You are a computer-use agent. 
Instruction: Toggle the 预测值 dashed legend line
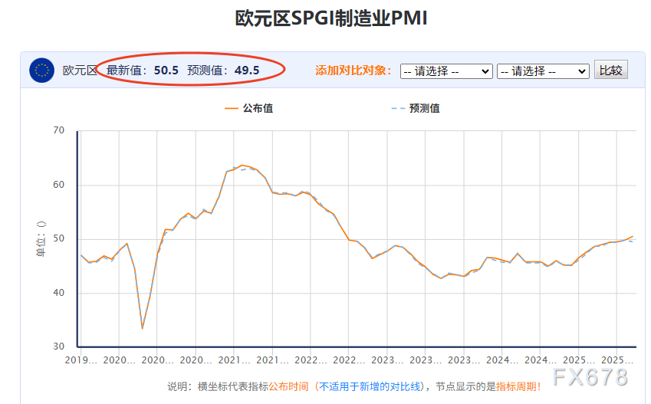[x=416, y=108]
